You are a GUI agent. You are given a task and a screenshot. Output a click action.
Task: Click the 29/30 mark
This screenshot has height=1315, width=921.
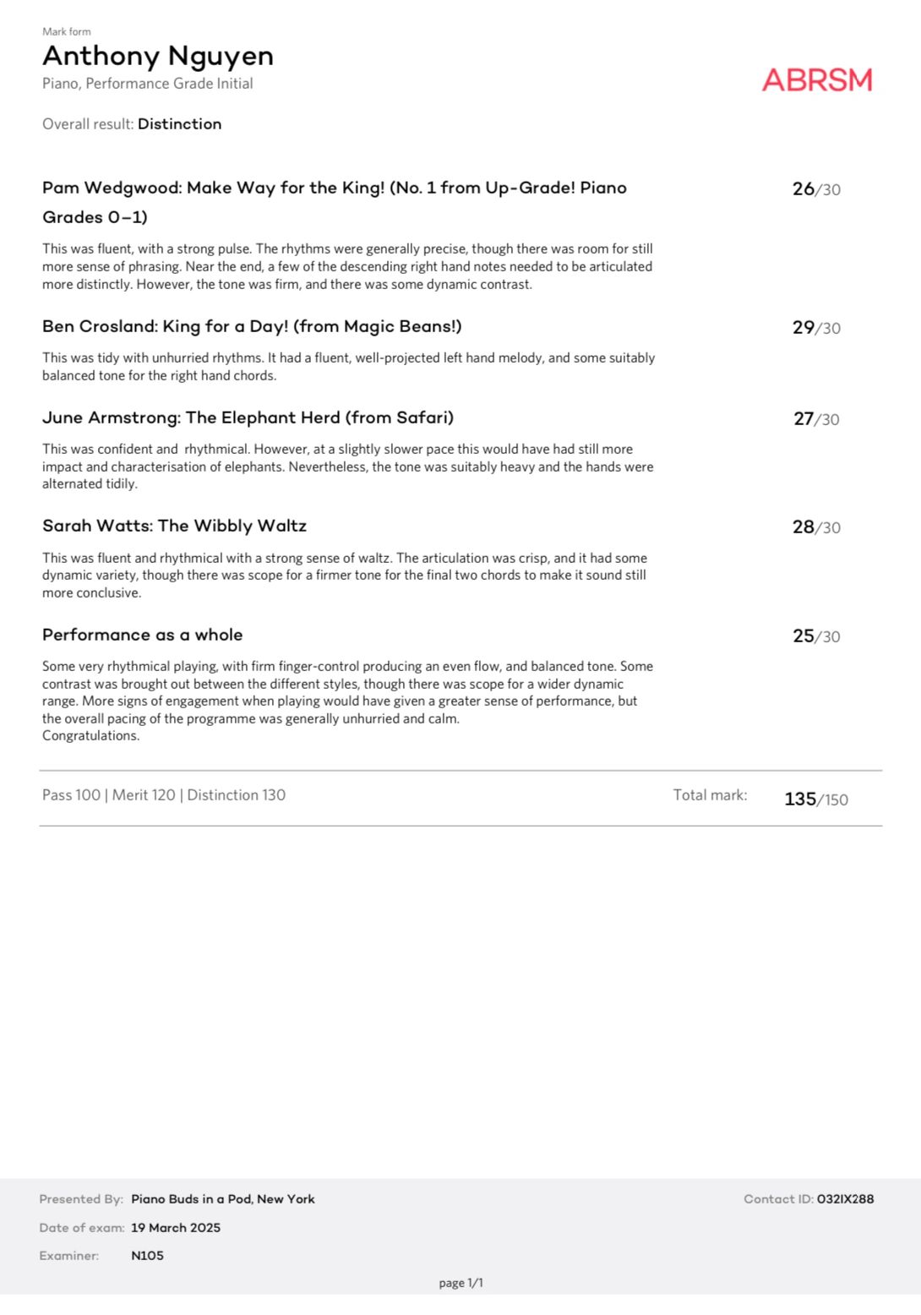pos(816,328)
